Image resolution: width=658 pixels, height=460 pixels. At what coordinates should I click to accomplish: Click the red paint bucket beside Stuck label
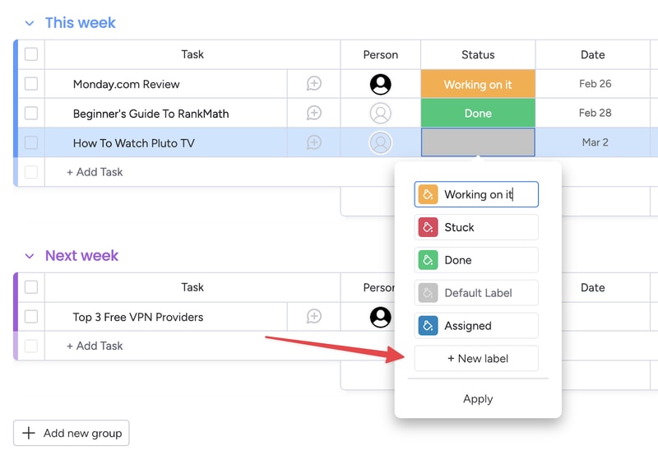point(428,227)
